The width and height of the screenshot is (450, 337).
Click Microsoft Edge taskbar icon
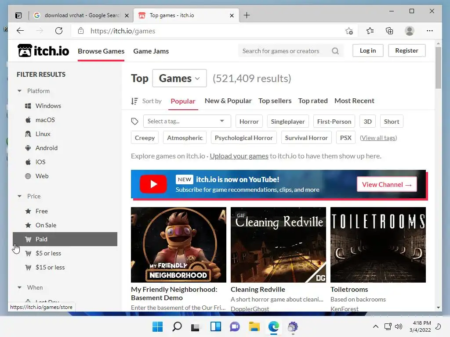(274, 326)
